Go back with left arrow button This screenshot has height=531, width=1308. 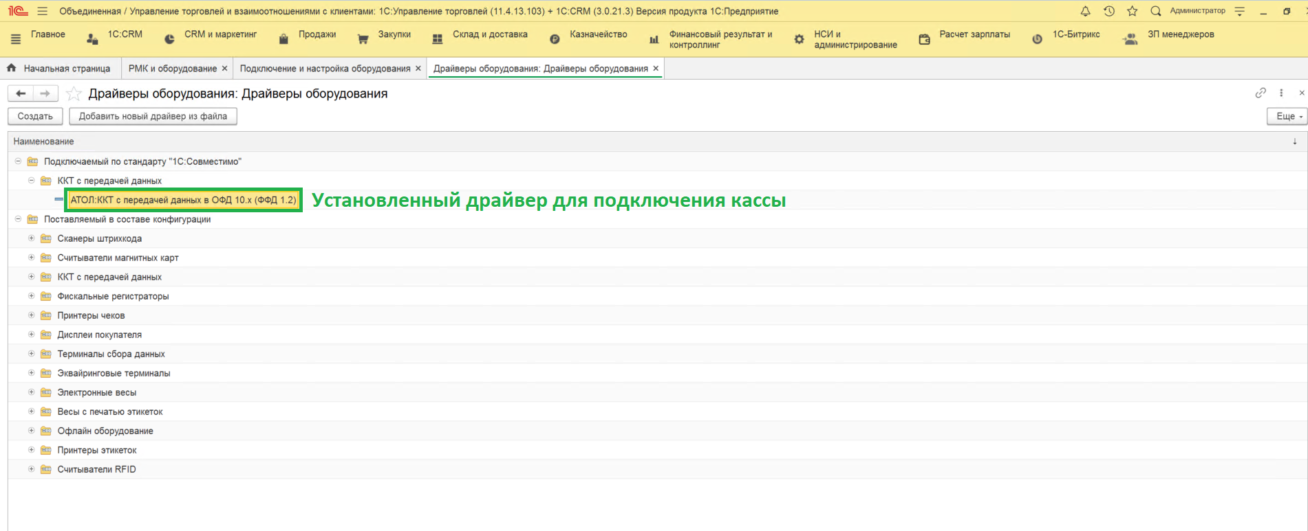(x=21, y=93)
